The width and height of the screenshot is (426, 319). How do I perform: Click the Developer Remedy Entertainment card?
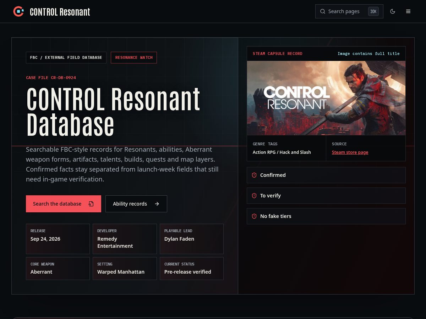pos(125,239)
